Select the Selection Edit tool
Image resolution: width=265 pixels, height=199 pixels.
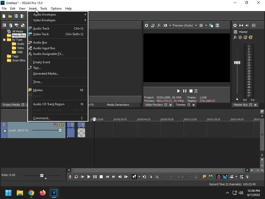click(150, 177)
